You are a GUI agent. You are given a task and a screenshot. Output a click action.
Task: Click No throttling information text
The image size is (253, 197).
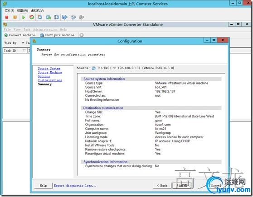click(x=102, y=100)
